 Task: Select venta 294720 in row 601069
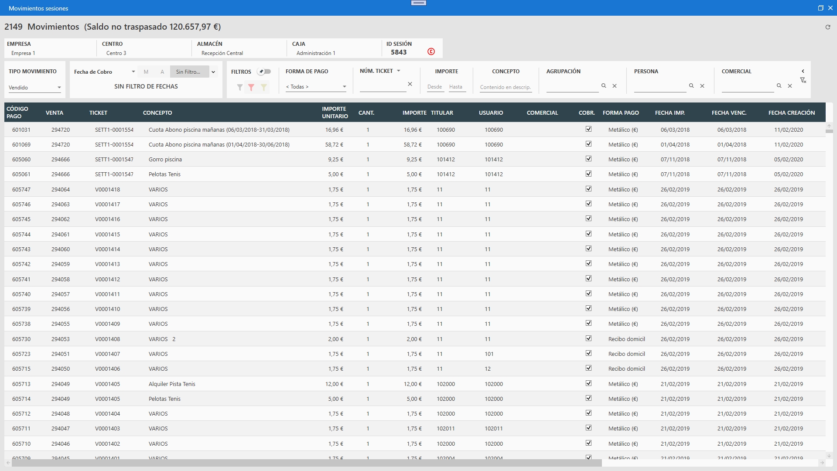(61, 144)
